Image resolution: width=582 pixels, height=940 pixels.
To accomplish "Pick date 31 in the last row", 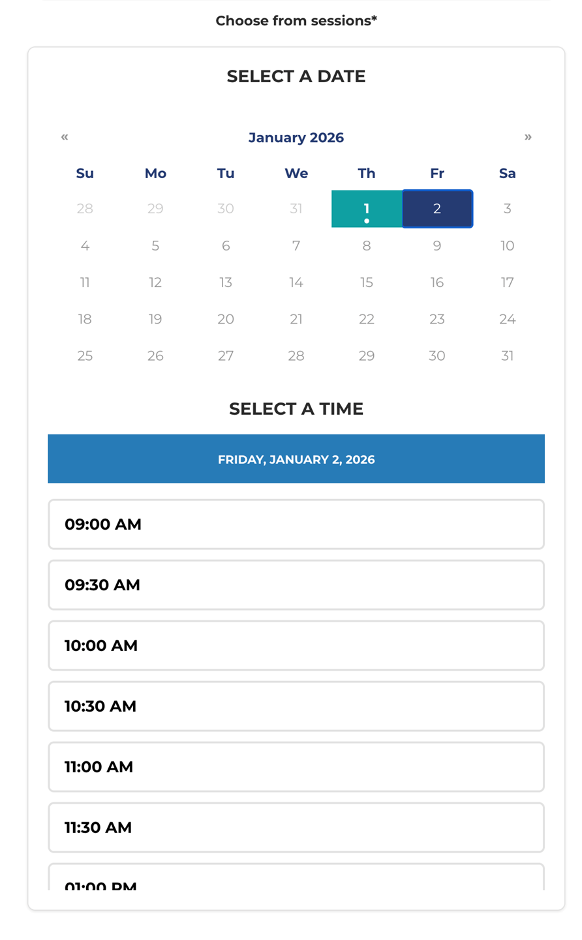I will point(507,356).
